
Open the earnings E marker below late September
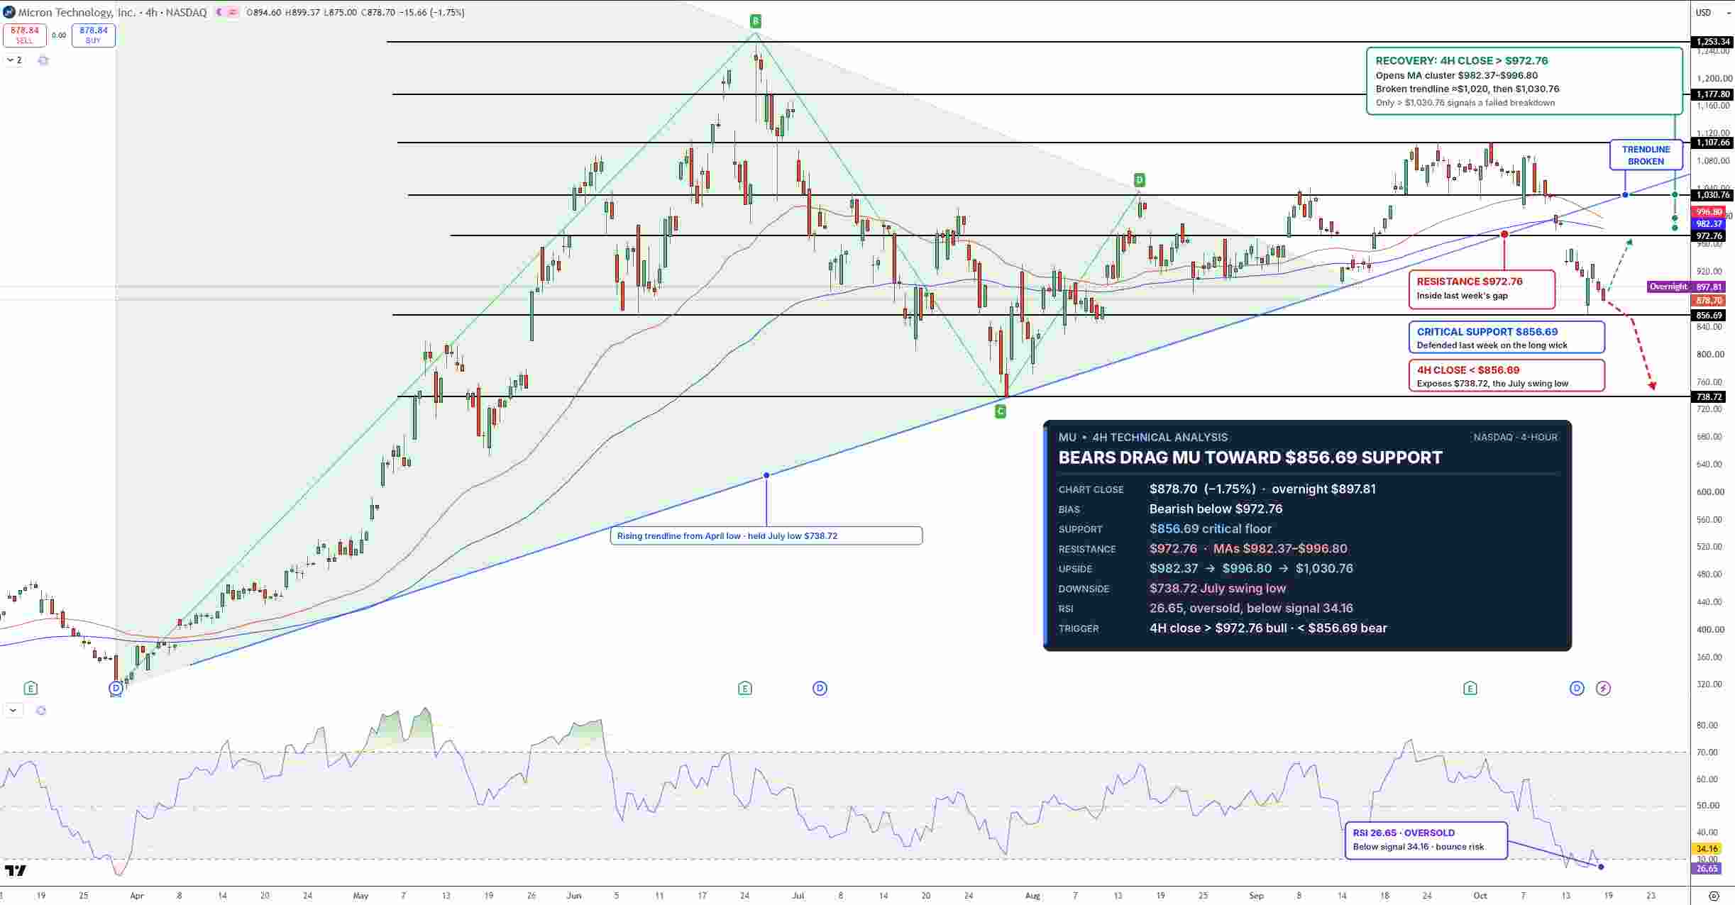coord(1470,688)
